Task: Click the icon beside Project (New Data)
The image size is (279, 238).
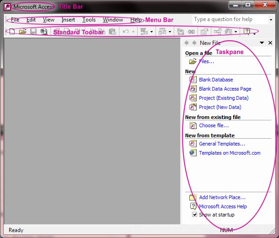Action: coord(193,107)
